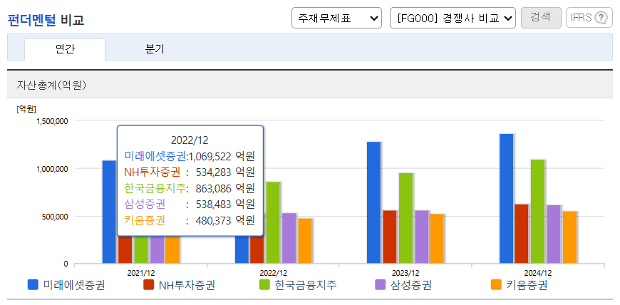Viewport: 620px width, 305px height.
Task: Click the red NH투자증권 bar for 2024/12
Action: (x=522, y=234)
